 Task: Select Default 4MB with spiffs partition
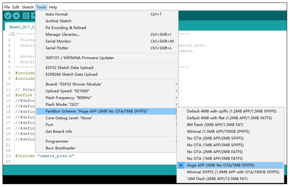(x=230, y=111)
